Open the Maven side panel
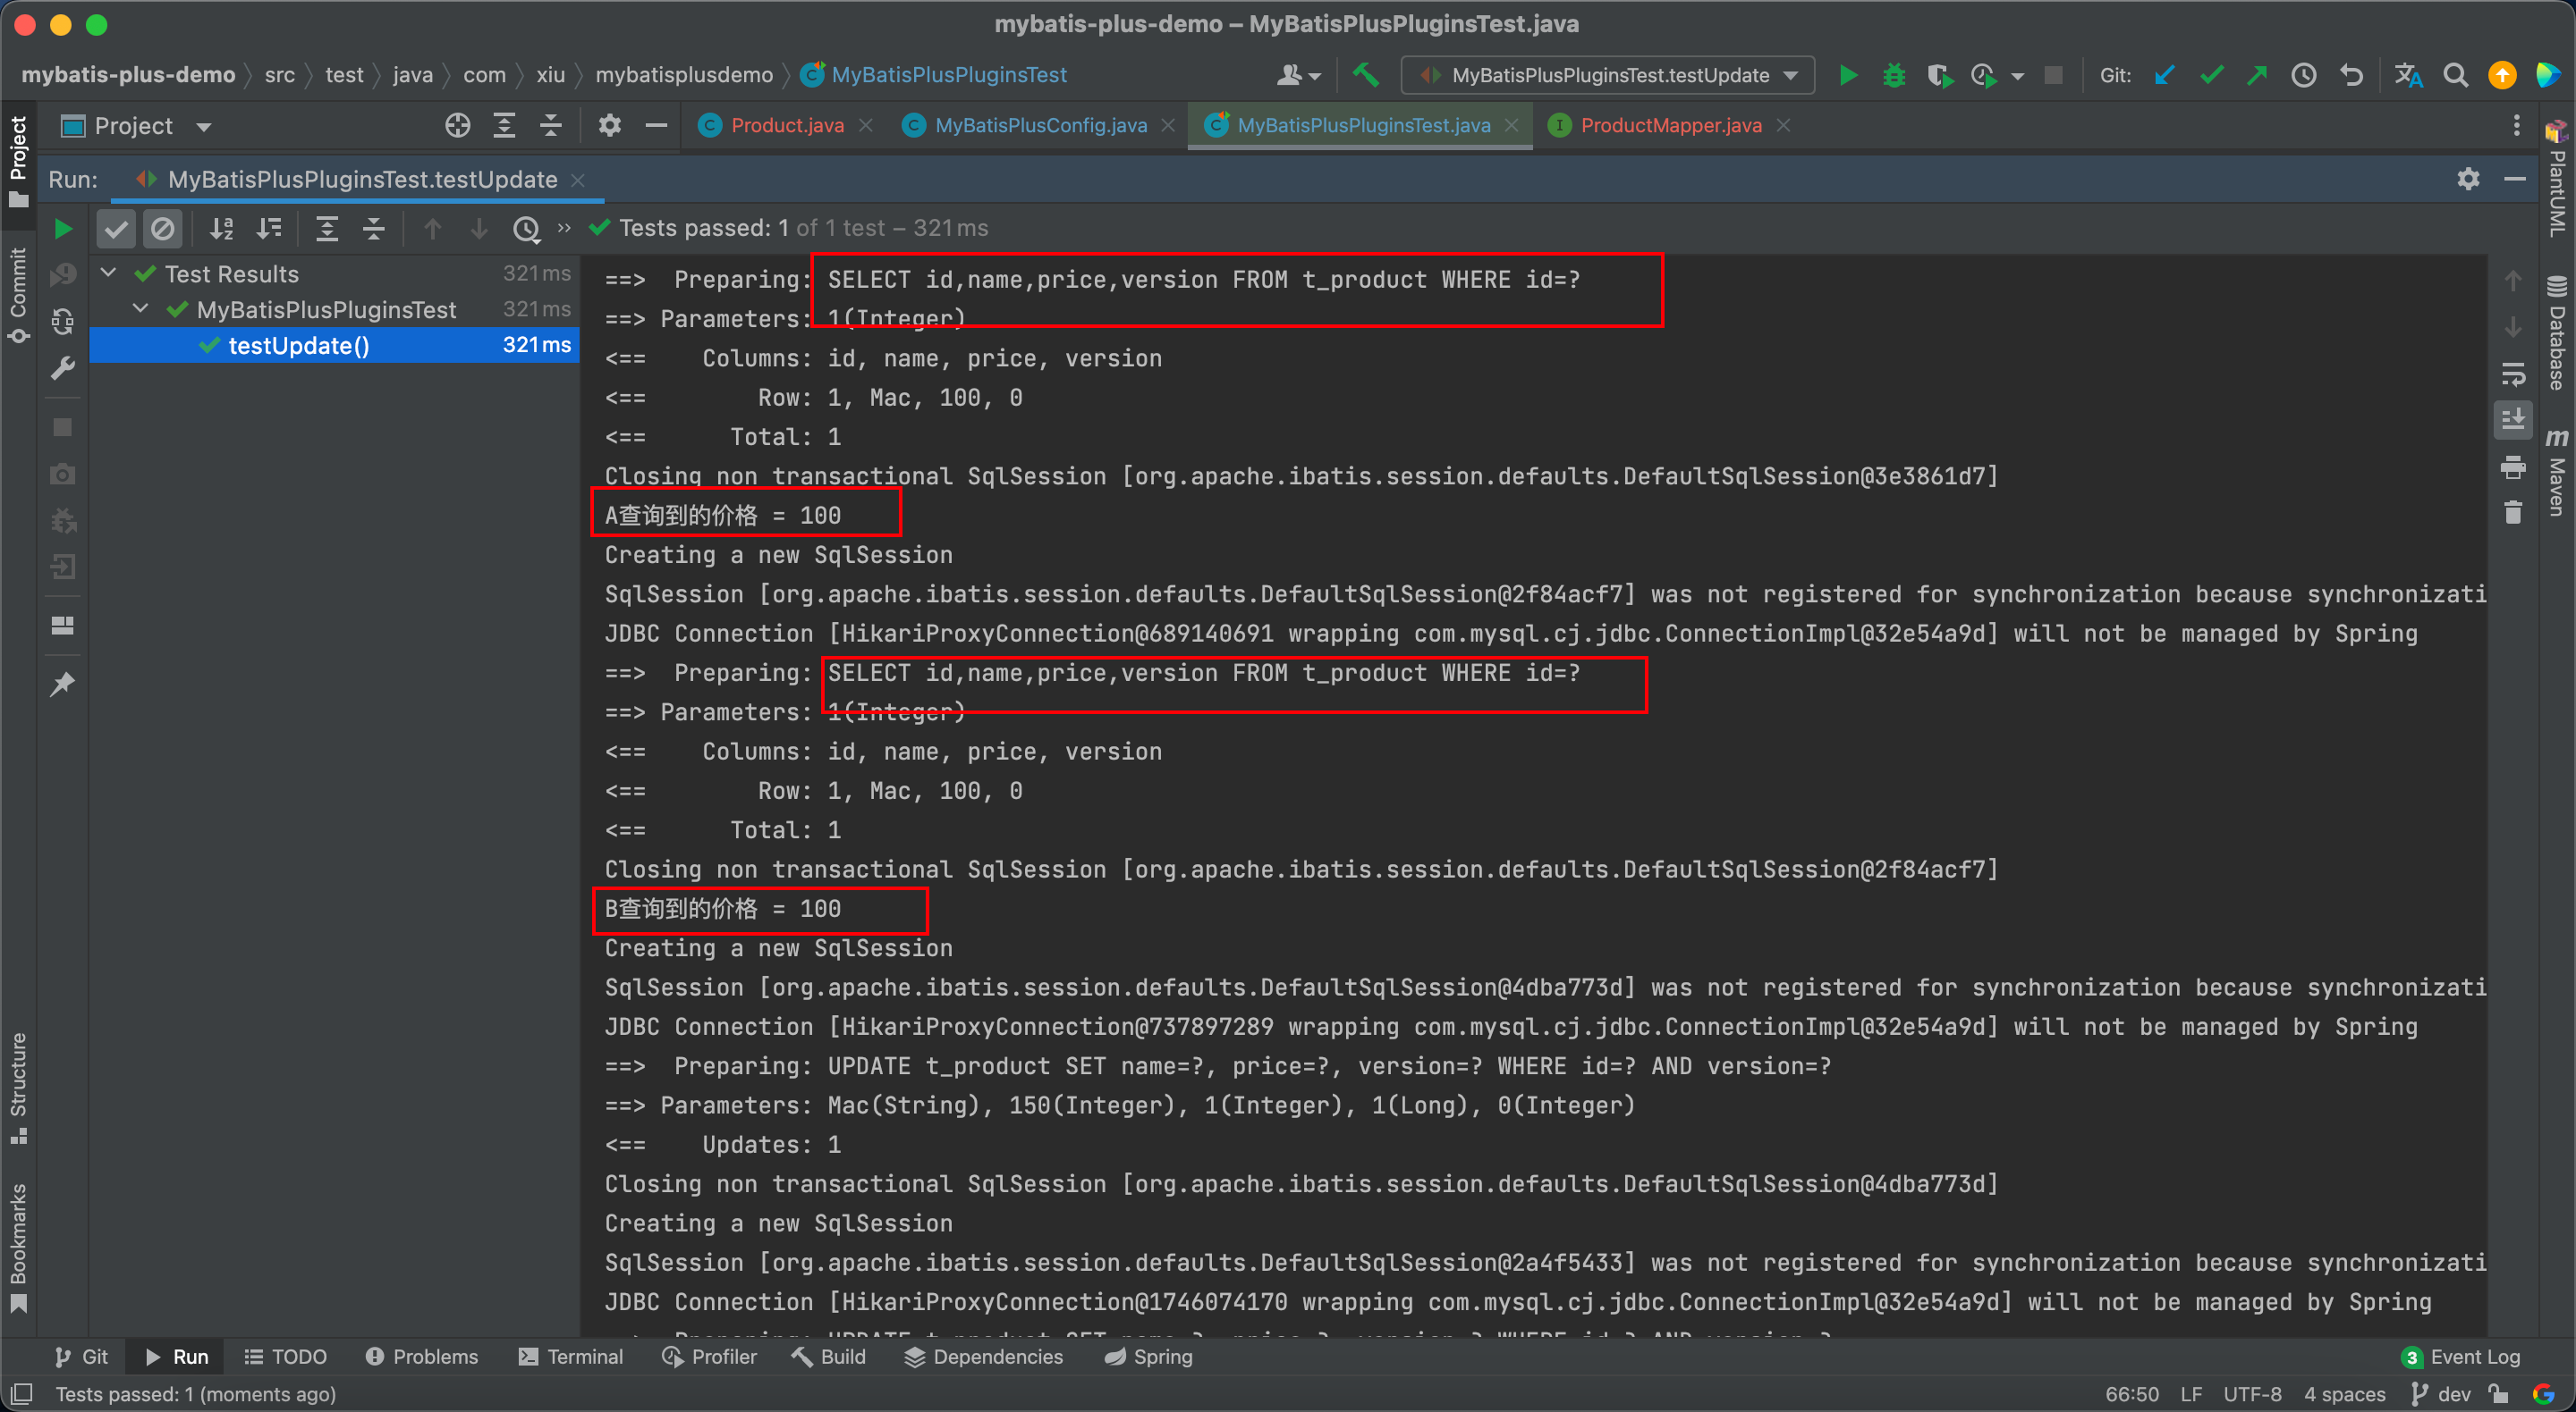This screenshot has width=2576, height=1412. pyautogui.click(x=2556, y=472)
